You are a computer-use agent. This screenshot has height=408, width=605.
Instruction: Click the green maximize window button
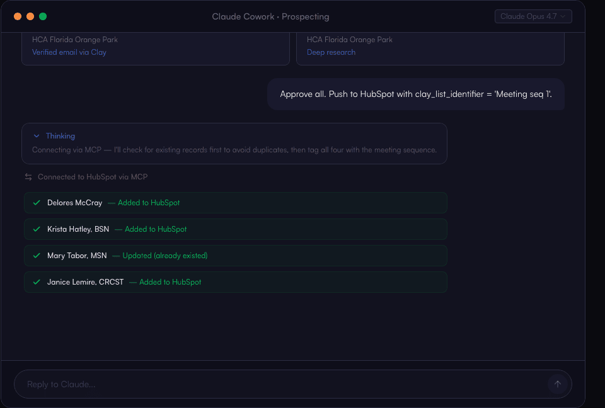[43, 16]
